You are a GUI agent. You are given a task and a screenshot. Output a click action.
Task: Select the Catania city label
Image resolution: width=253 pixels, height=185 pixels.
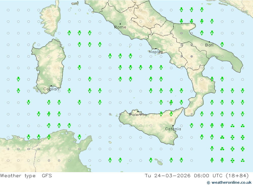173,129
